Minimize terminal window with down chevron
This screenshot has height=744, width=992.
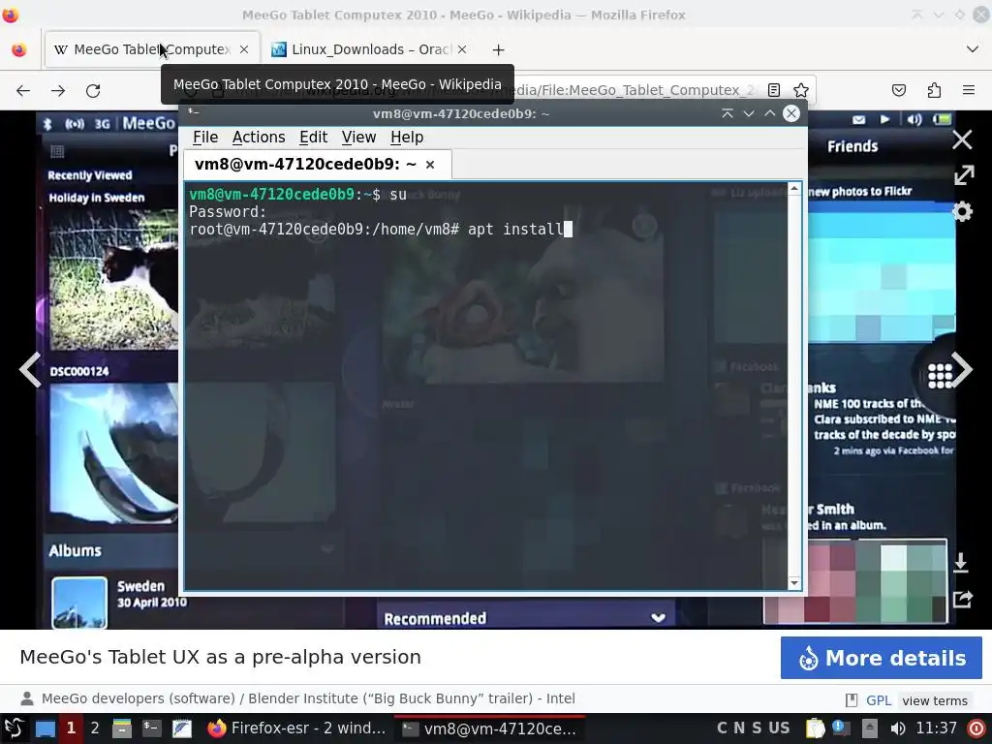click(x=749, y=113)
